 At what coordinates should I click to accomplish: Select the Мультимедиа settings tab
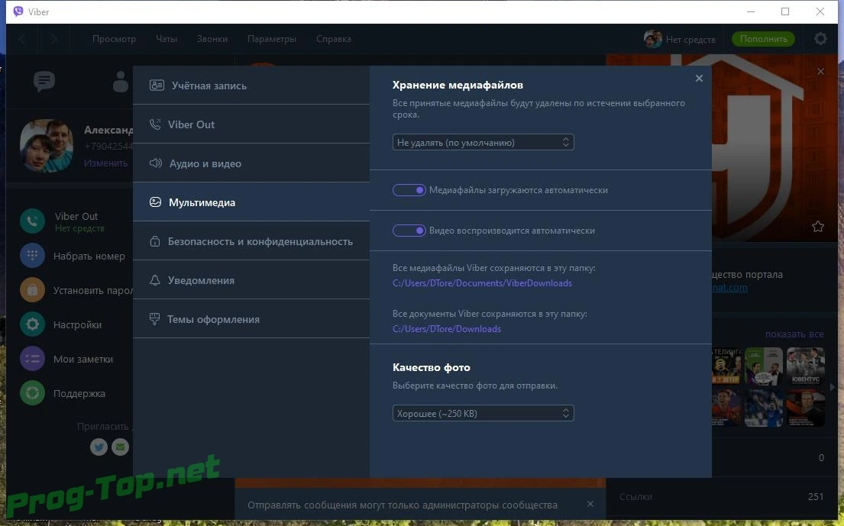pos(251,202)
